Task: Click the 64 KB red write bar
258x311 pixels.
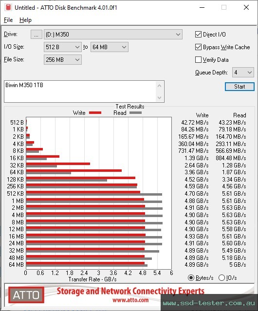Action: [x=74, y=170]
